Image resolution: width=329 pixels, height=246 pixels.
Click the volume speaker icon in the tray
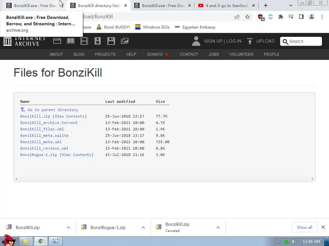[x=294, y=242]
